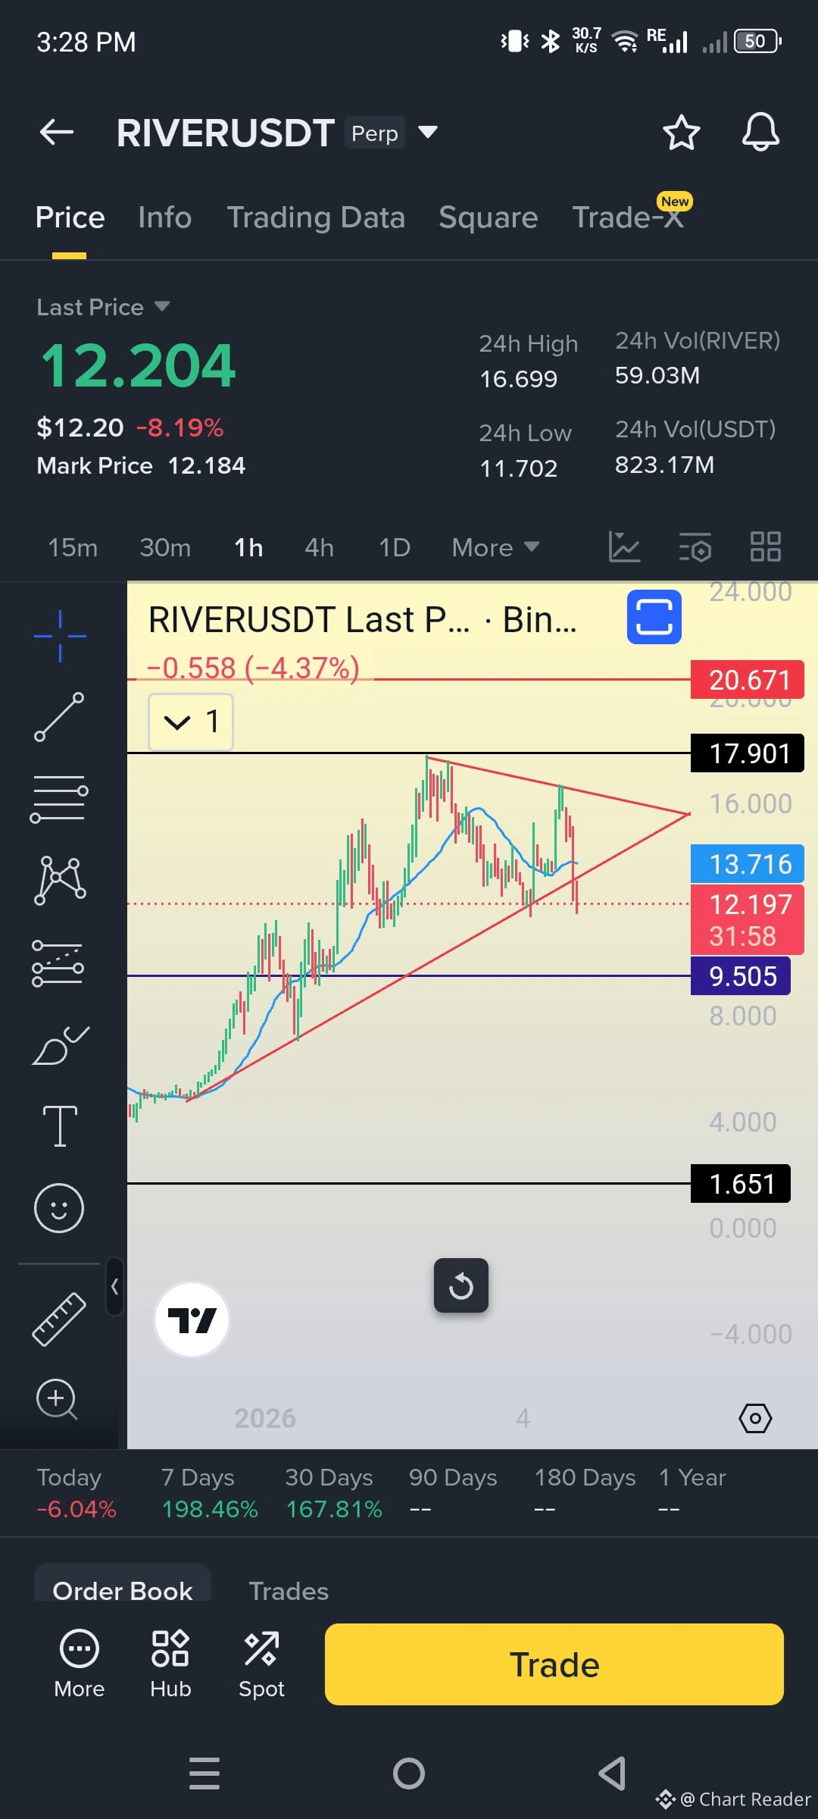Select the red 20.671 horizontal line label
Screen dimensions: 818x1819
point(748,680)
